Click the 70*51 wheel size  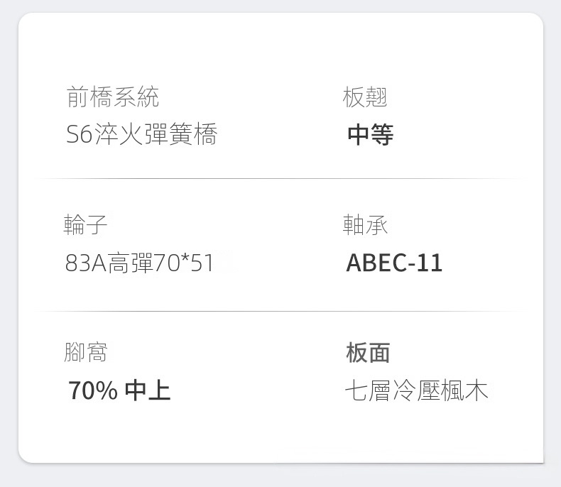pyautogui.click(x=184, y=263)
